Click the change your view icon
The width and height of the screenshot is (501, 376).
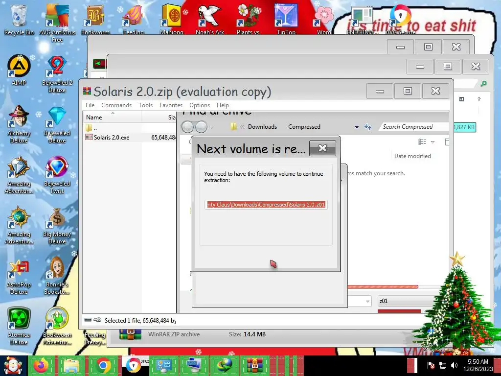[x=422, y=142]
